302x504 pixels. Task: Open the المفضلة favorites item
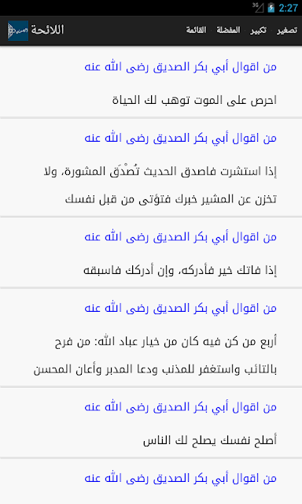click(228, 30)
